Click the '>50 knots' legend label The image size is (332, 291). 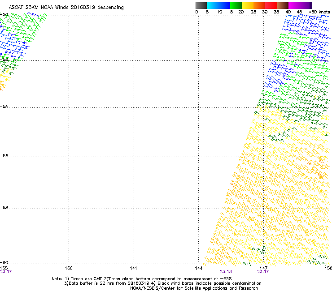click(319, 12)
